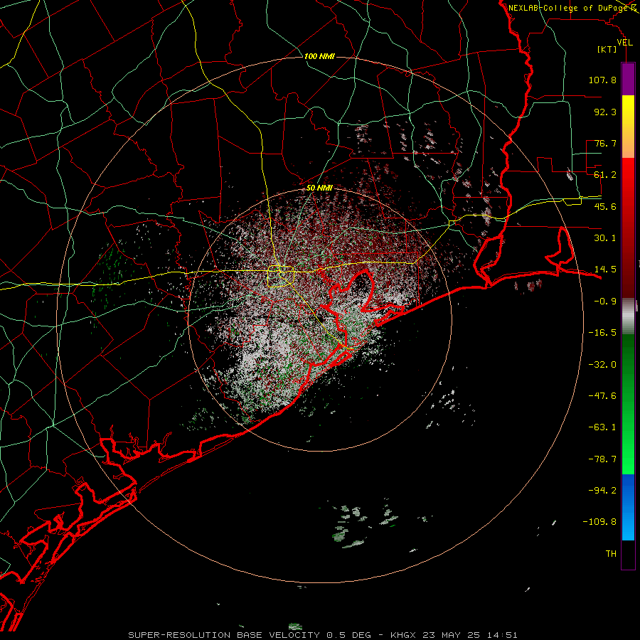
Task: Click the blue segment of color bar
Action: 628,507
